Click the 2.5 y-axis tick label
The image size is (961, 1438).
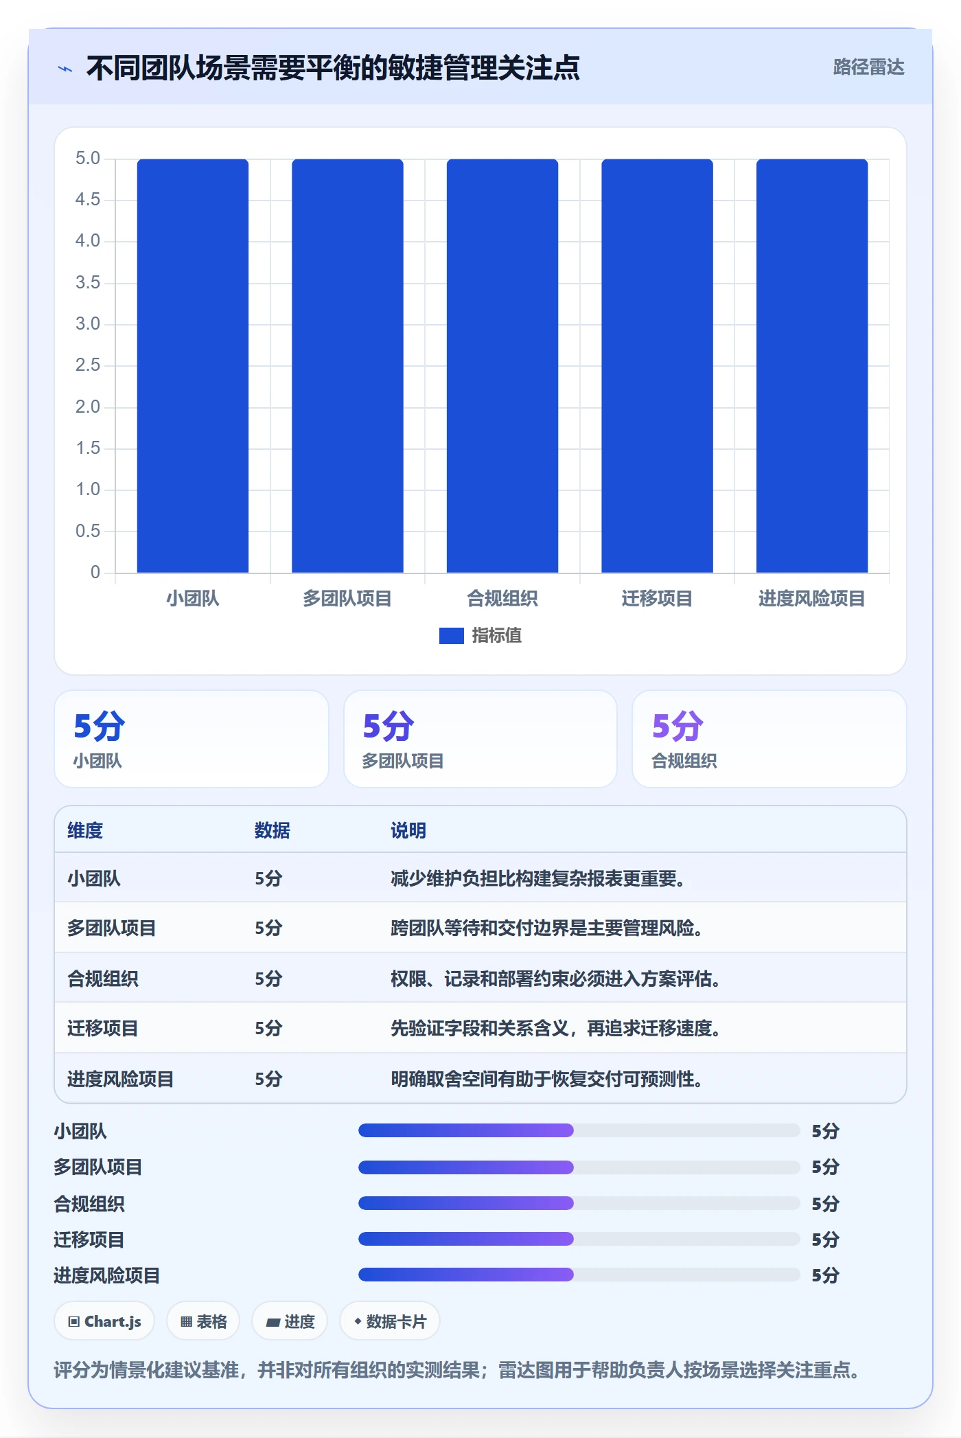88,365
